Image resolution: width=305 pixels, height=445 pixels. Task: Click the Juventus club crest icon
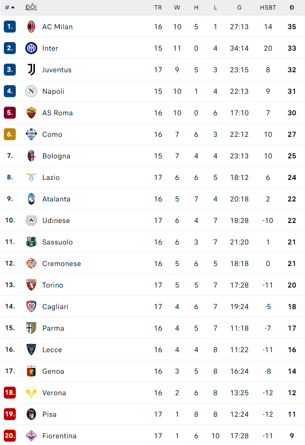30,70
